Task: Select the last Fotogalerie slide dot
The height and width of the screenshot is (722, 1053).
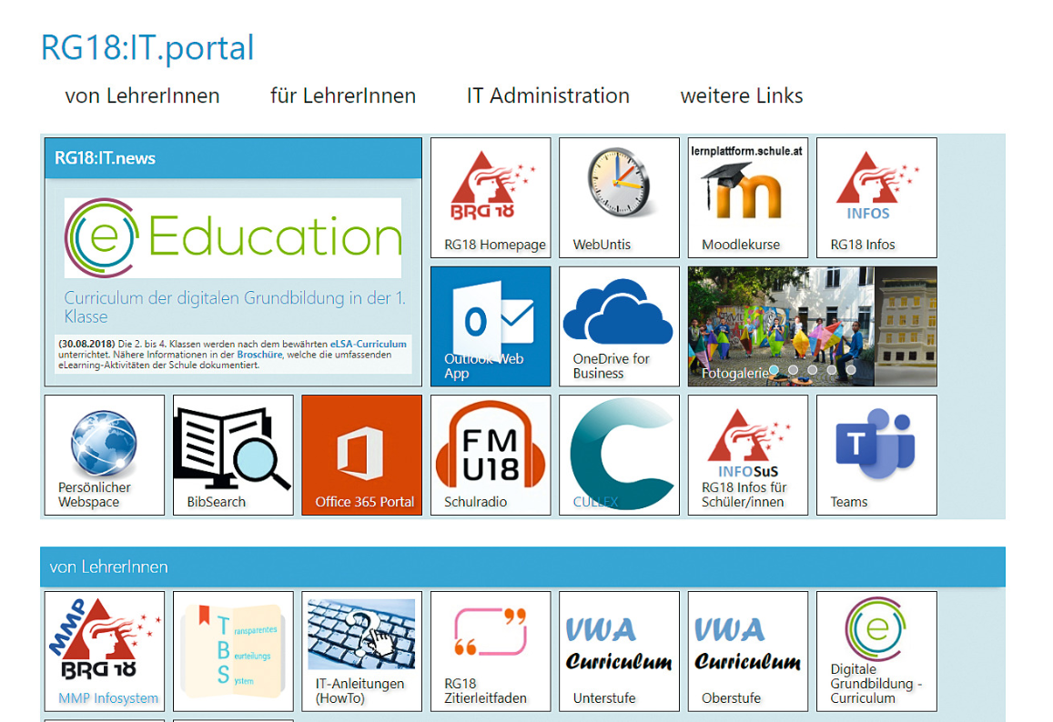Action: 851,370
